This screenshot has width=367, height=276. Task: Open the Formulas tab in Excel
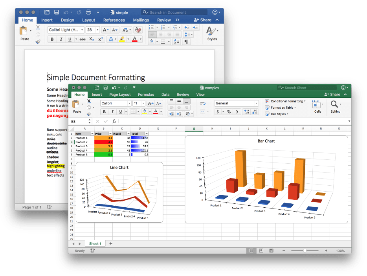coord(146,95)
